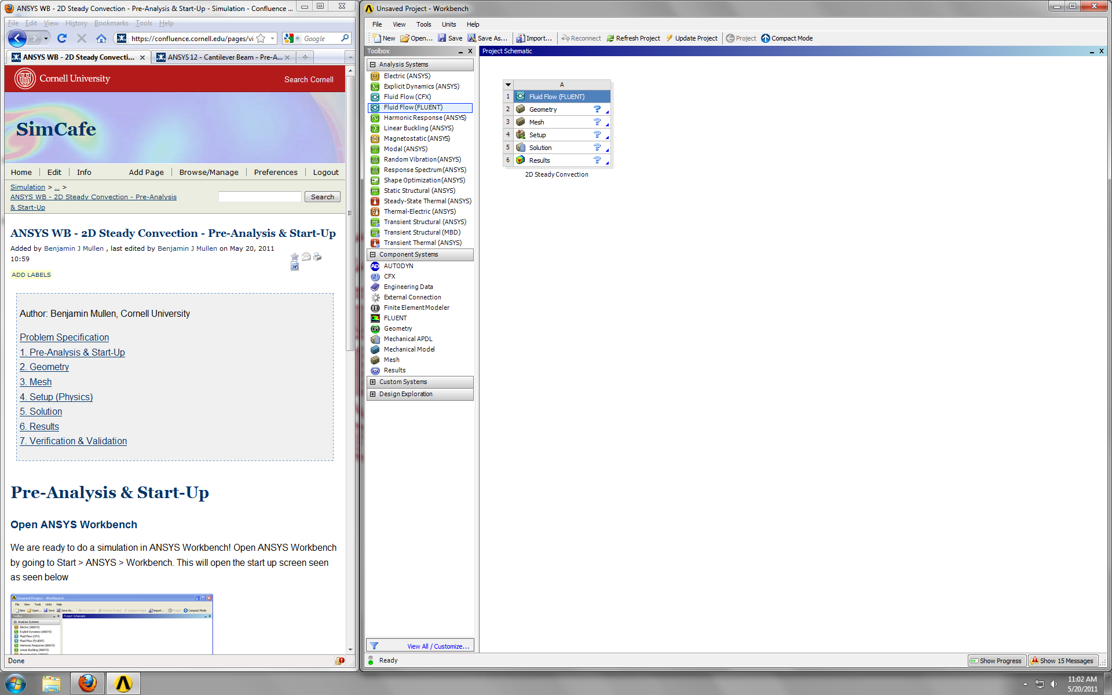
Task: Click the 2D Steady Convection system label
Action: pyautogui.click(x=557, y=174)
